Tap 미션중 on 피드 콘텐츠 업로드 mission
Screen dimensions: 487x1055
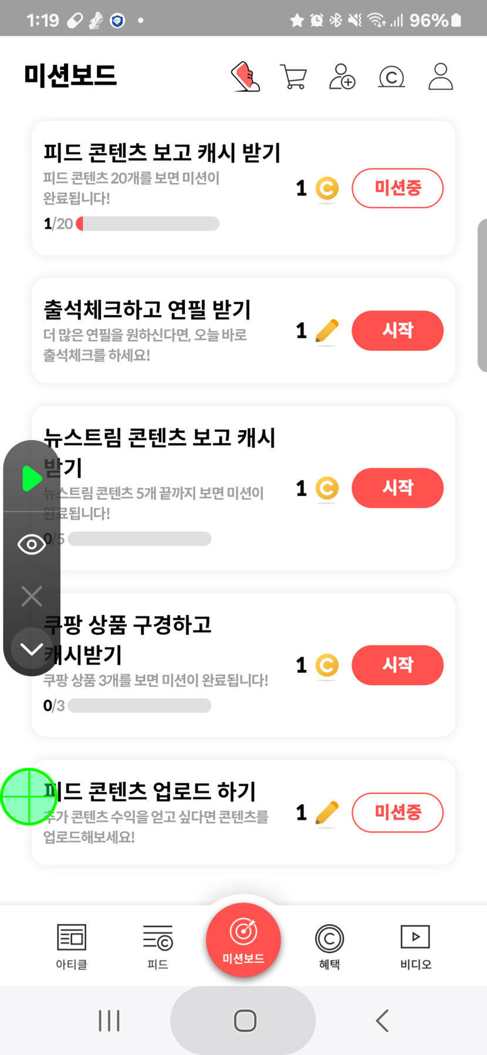click(397, 812)
